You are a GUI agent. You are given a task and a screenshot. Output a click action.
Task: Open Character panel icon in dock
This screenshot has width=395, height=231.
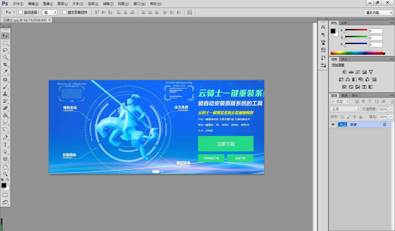coord(323,27)
